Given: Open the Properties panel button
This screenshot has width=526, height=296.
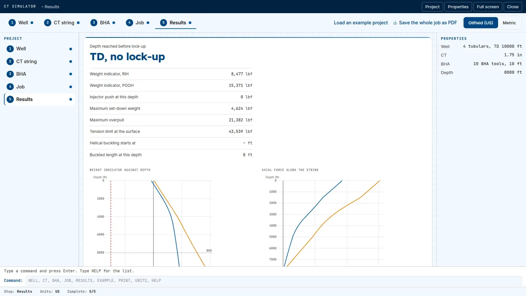Looking at the screenshot, I should tap(458, 7).
